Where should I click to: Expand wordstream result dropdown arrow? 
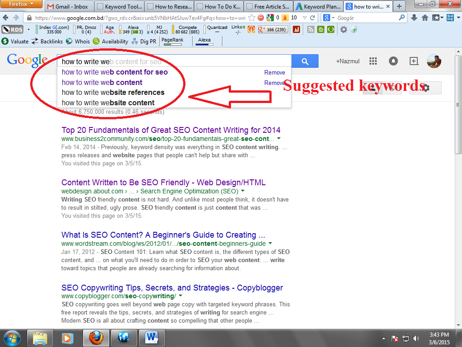point(270,244)
